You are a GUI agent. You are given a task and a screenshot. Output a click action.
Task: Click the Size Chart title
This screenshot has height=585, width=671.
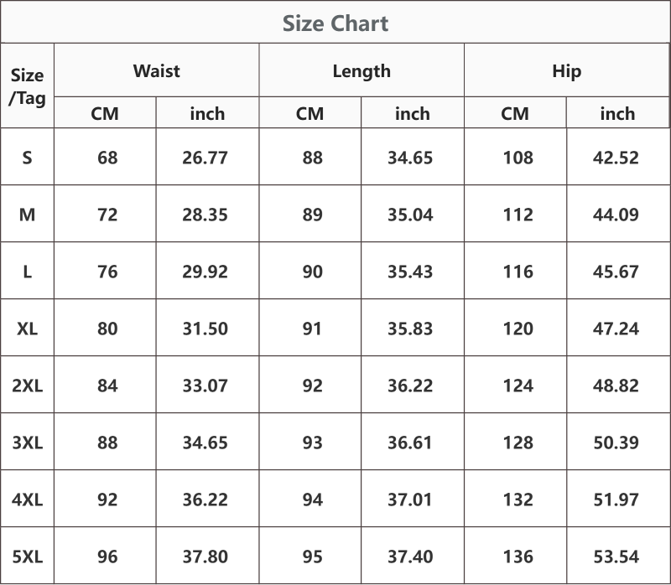click(335, 23)
